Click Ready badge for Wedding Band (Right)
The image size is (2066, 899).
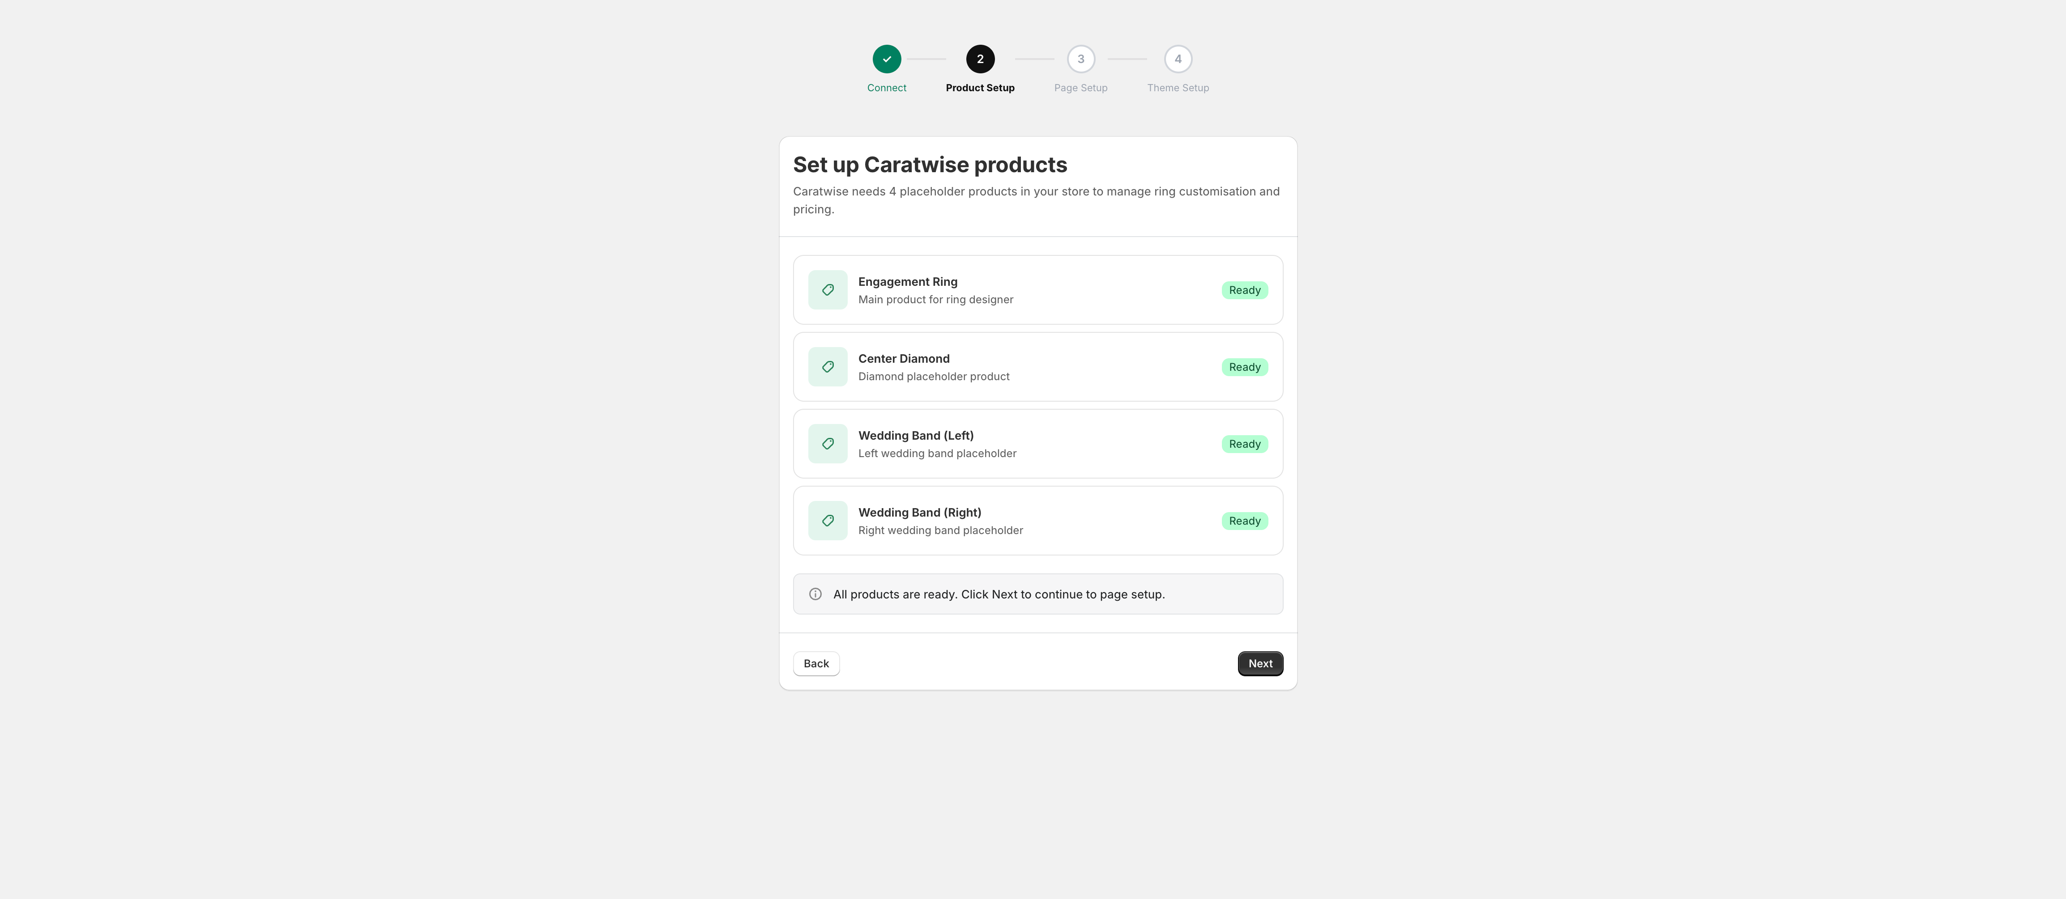(1245, 521)
